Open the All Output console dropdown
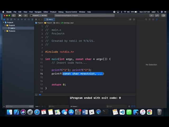169x127 pixels. (x=74, y=106)
